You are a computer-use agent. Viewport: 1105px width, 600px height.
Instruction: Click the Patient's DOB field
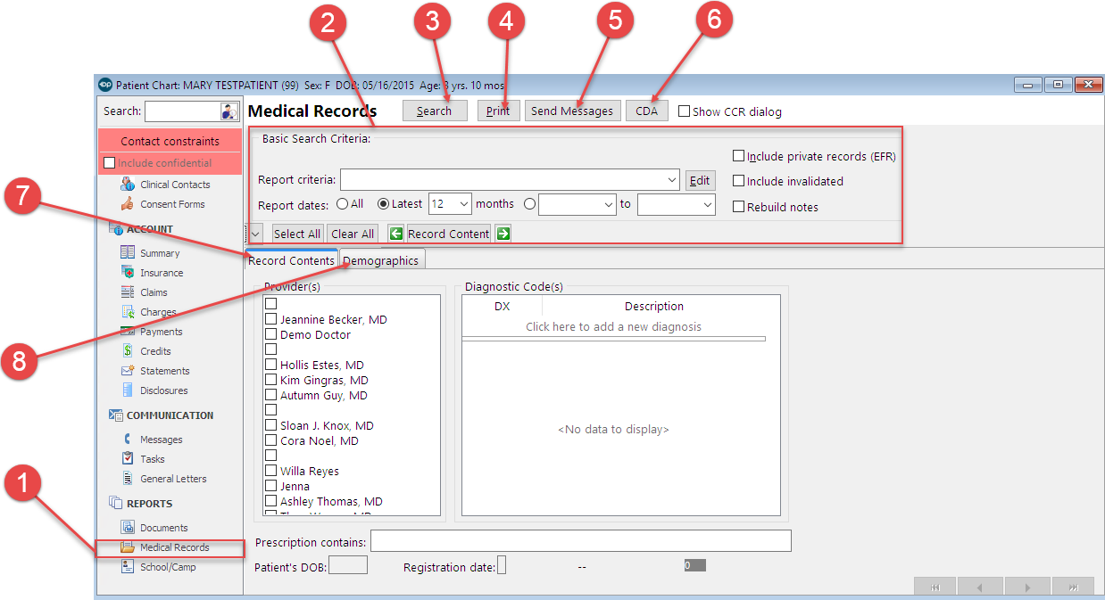(348, 565)
